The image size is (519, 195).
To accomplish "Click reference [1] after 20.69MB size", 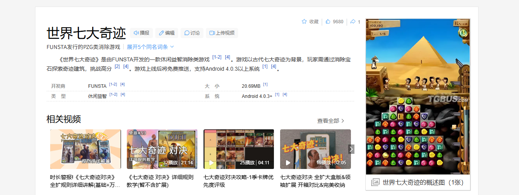I will [x=265, y=84].
